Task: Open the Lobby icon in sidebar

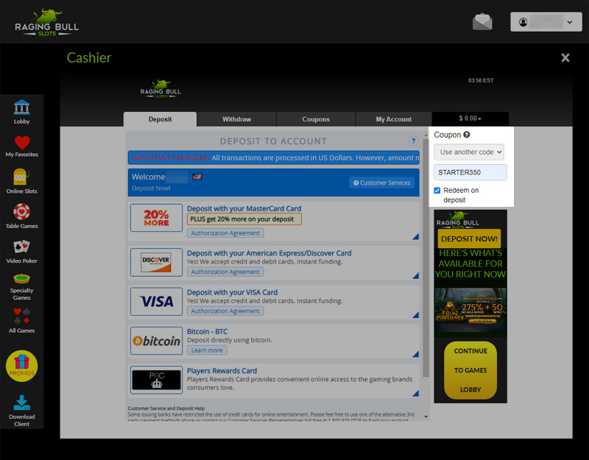Action: [21, 107]
